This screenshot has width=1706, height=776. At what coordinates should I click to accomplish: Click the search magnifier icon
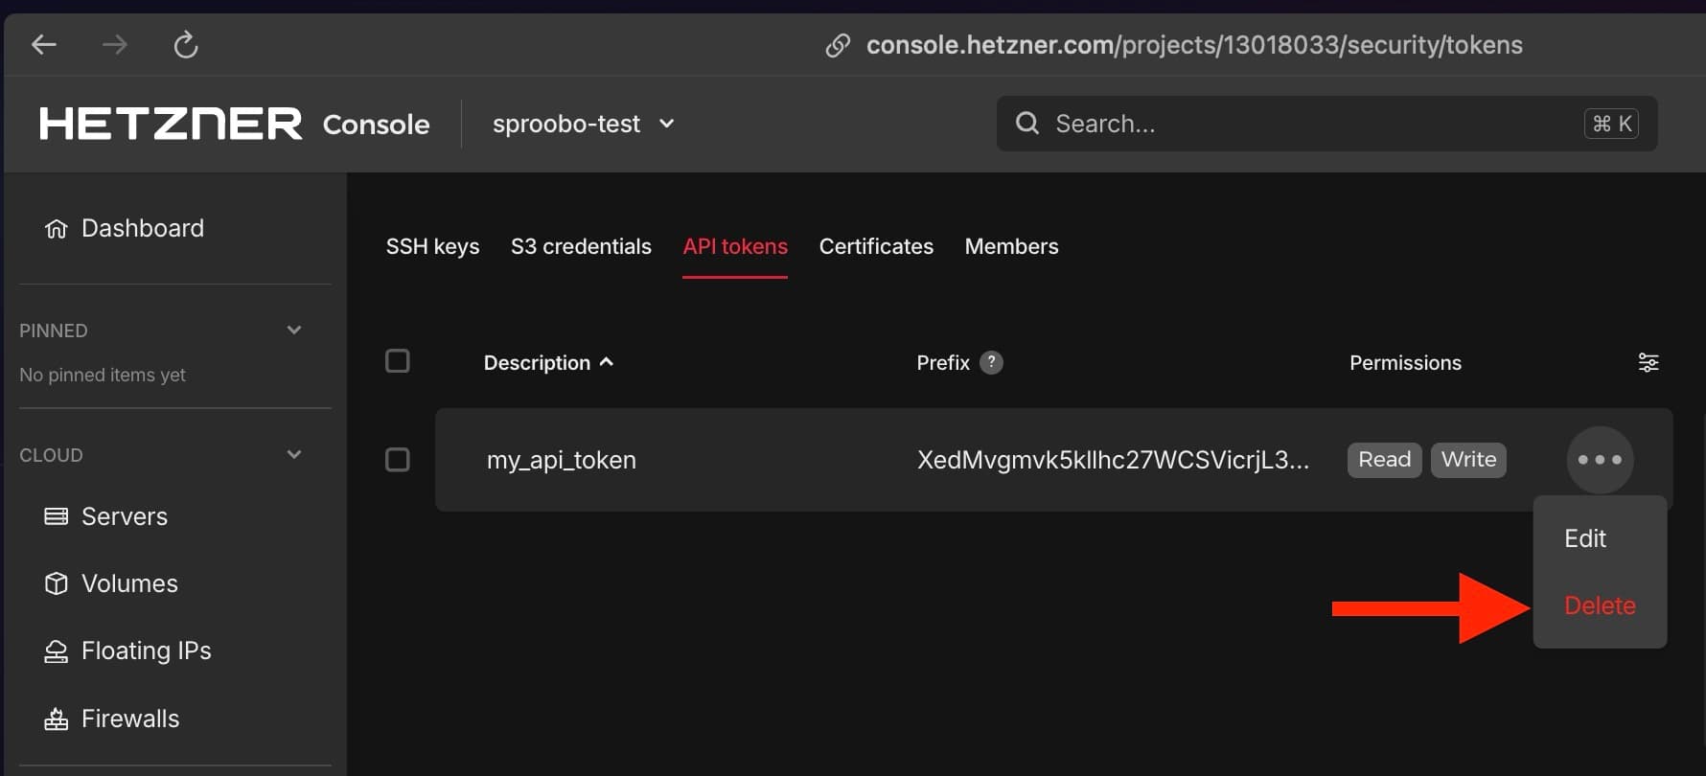1026,123
